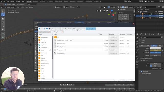Switch to solid shading mode icon
This screenshot has width=164, height=92.
point(123,7)
